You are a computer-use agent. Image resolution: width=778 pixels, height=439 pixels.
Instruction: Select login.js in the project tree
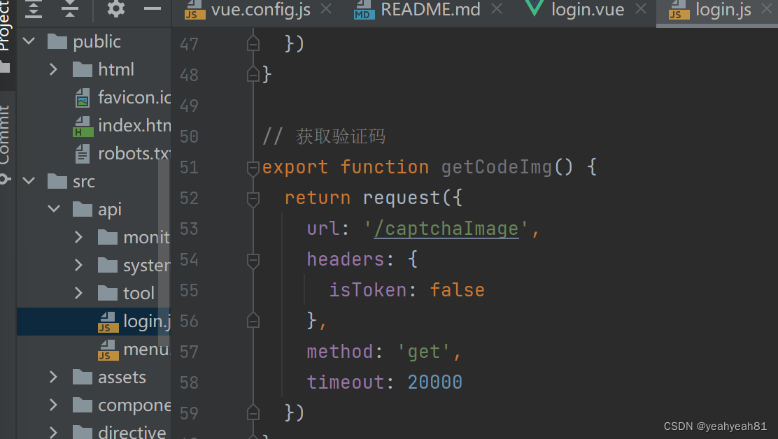[x=94, y=322]
